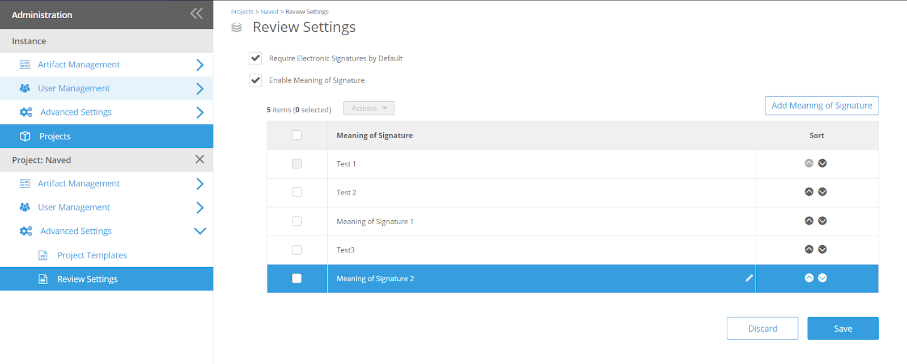This screenshot has height=364, width=907.
Task: Click the Projects cube icon
Action: (25, 136)
